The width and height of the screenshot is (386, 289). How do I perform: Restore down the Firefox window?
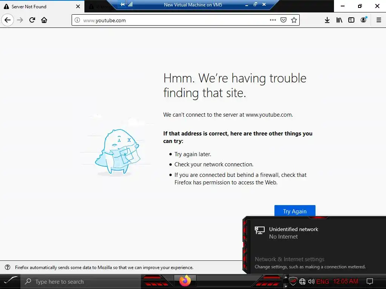(x=360, y=6)
